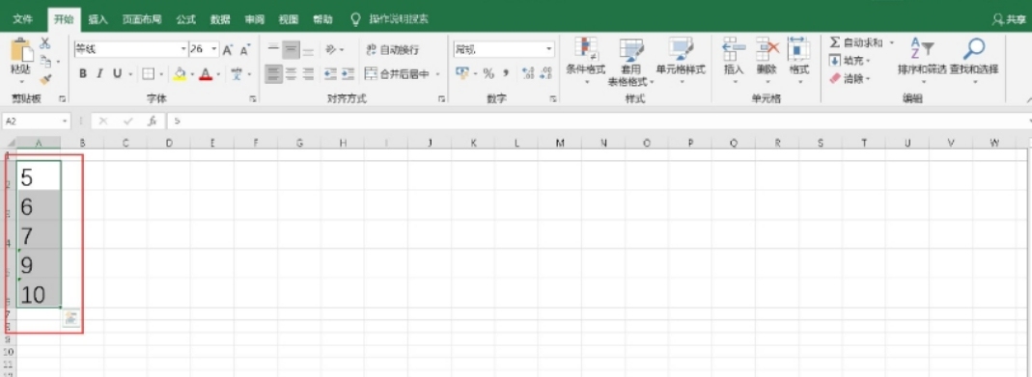Toggle middle align
1032x377 pixels.
[291, 49]
